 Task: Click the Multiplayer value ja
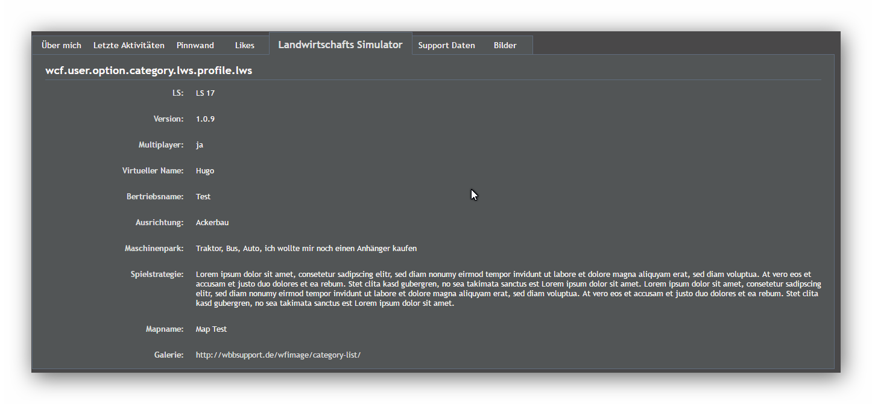(200, 145)
